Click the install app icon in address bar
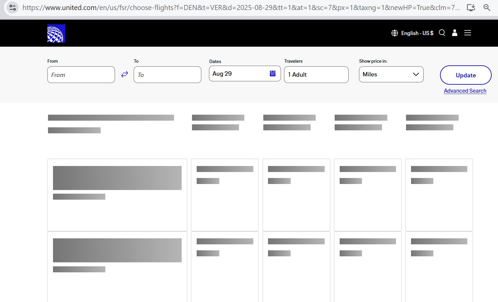Viewport: 498px width, 302px height. coord(471,7)
